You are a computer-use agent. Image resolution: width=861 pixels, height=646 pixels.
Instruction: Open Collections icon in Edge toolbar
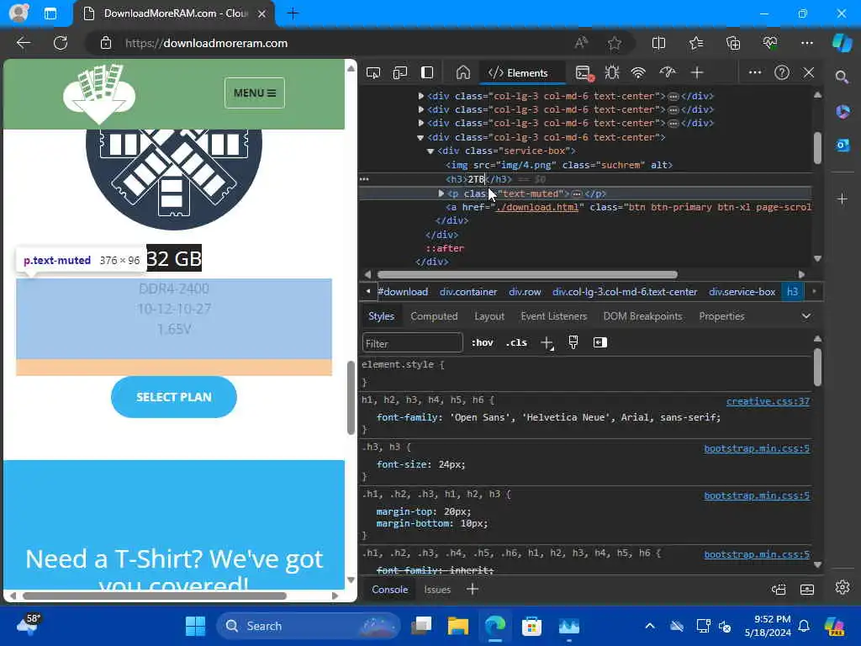733,44
